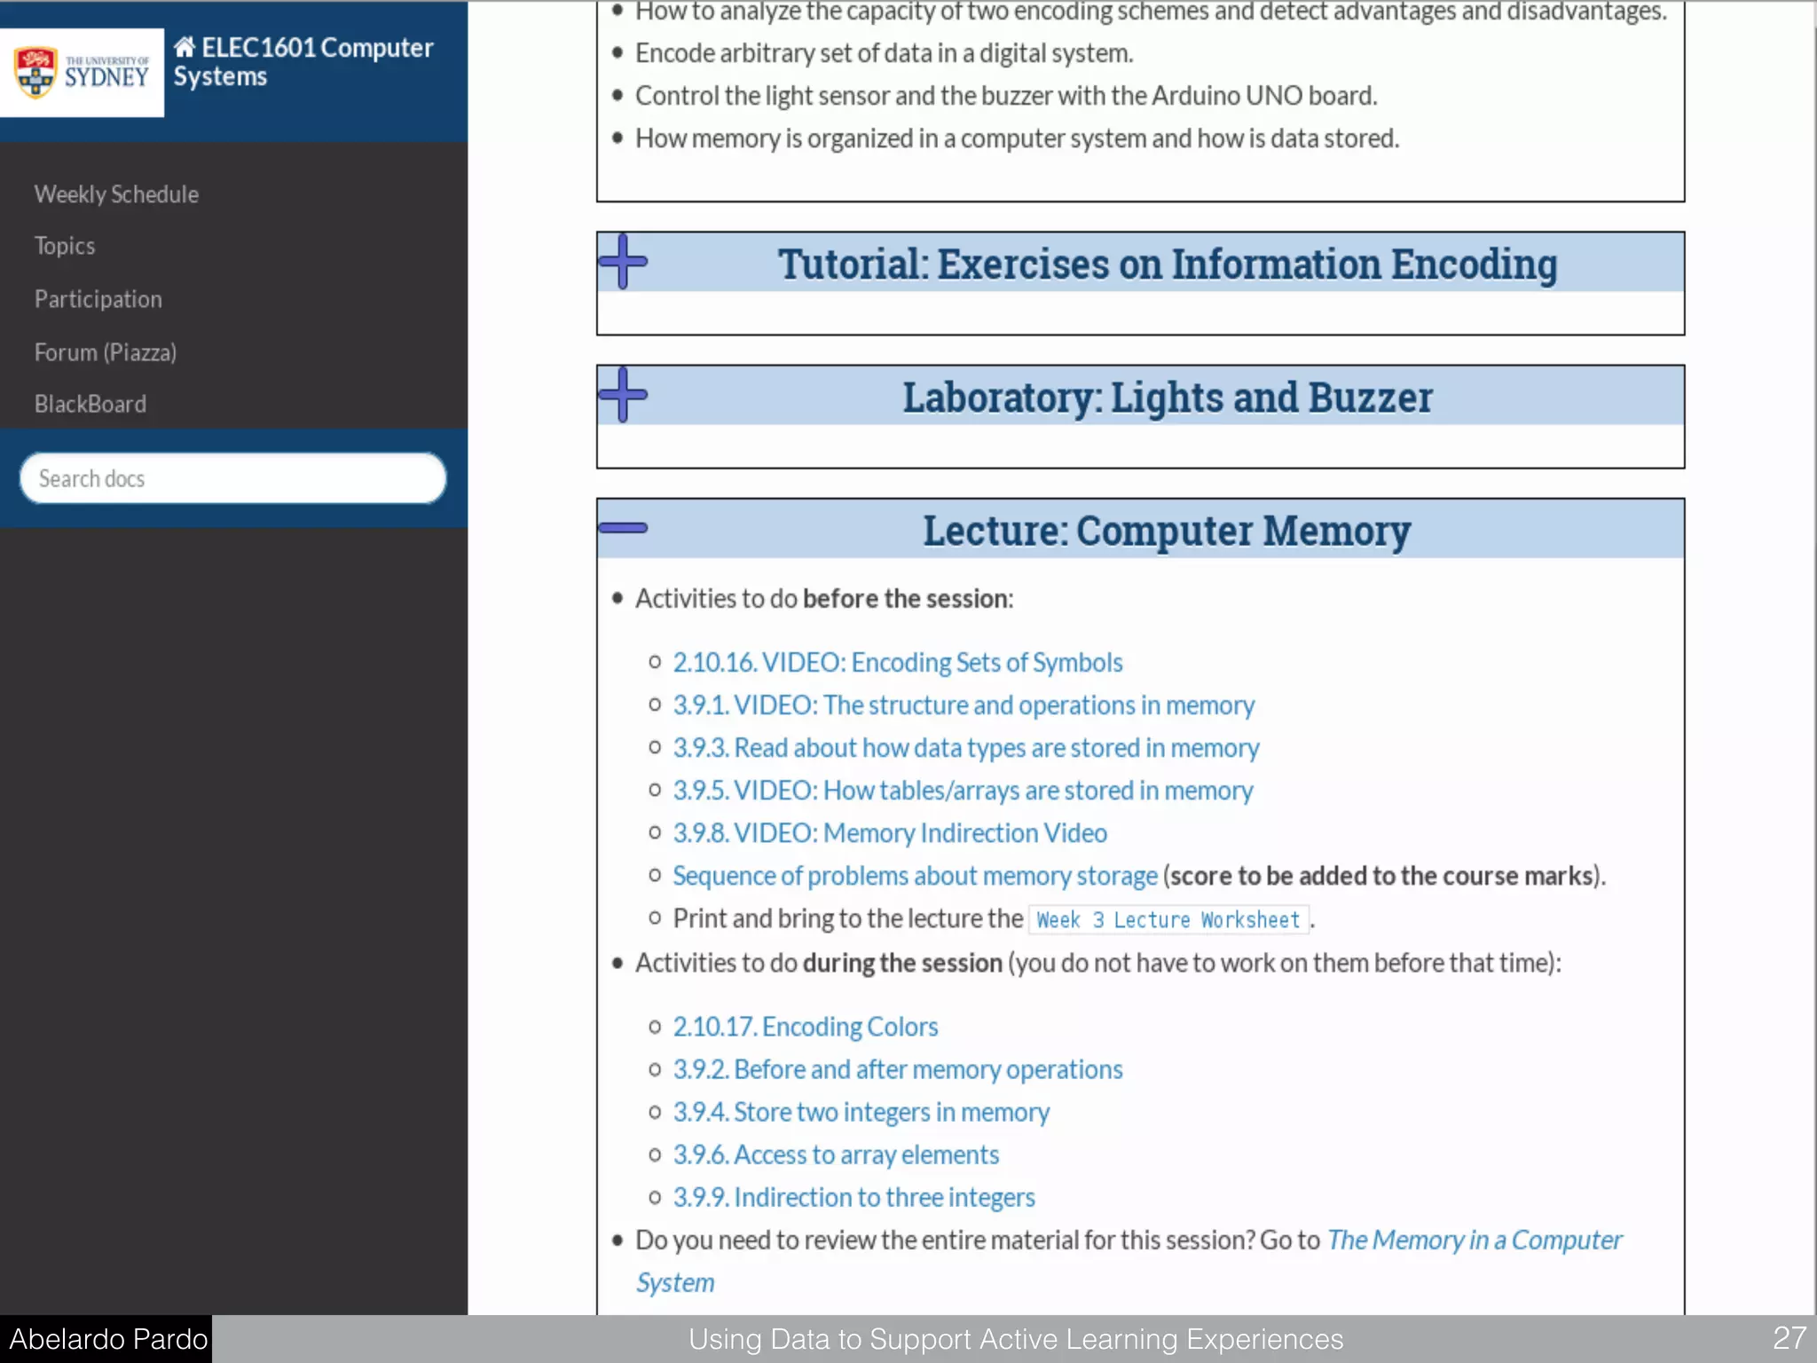Click the home icon beside ELEC1601

[185, 47]
